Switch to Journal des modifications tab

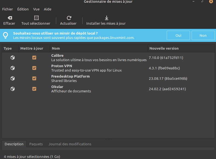[x=70, y=144]
